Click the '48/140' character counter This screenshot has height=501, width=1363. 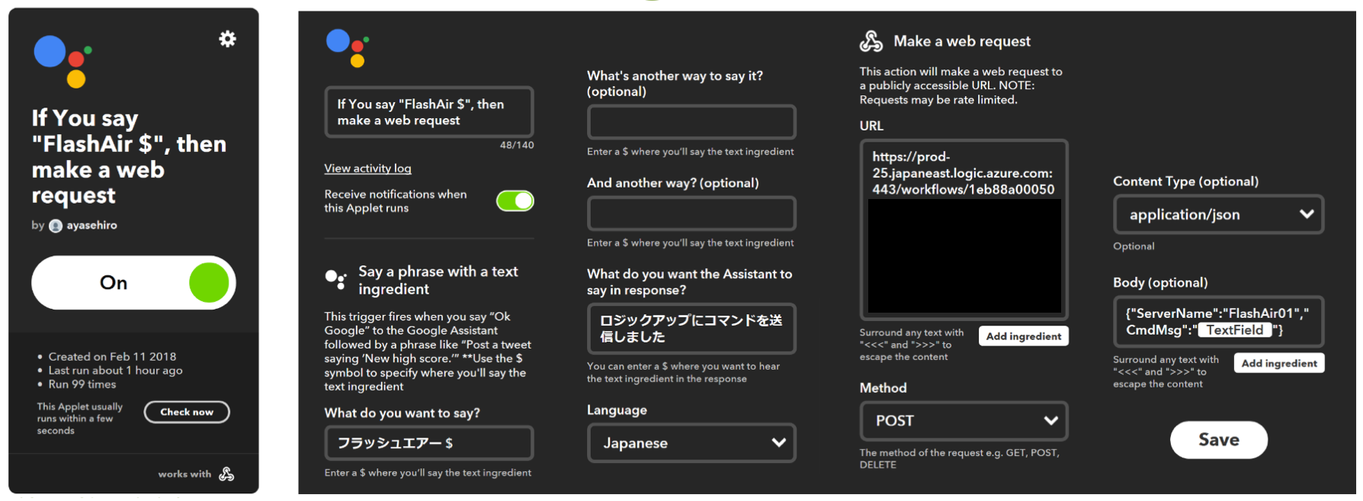(517, 145)
